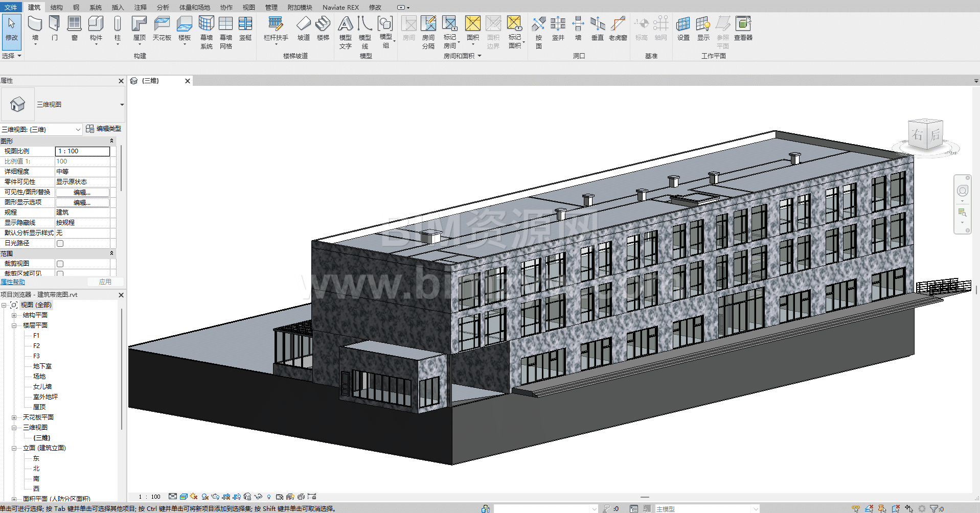Toggle the 裁剪视图 checkbox
This screenshot has height=513, width=980.
[x=60, y=264]
